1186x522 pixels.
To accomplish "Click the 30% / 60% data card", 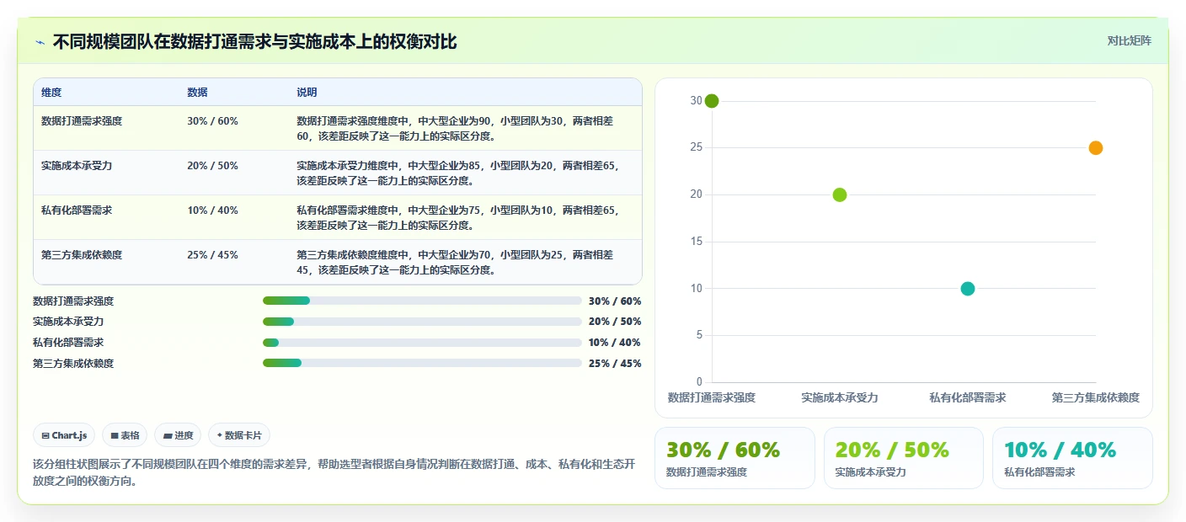I will click(x=735, y=458).
